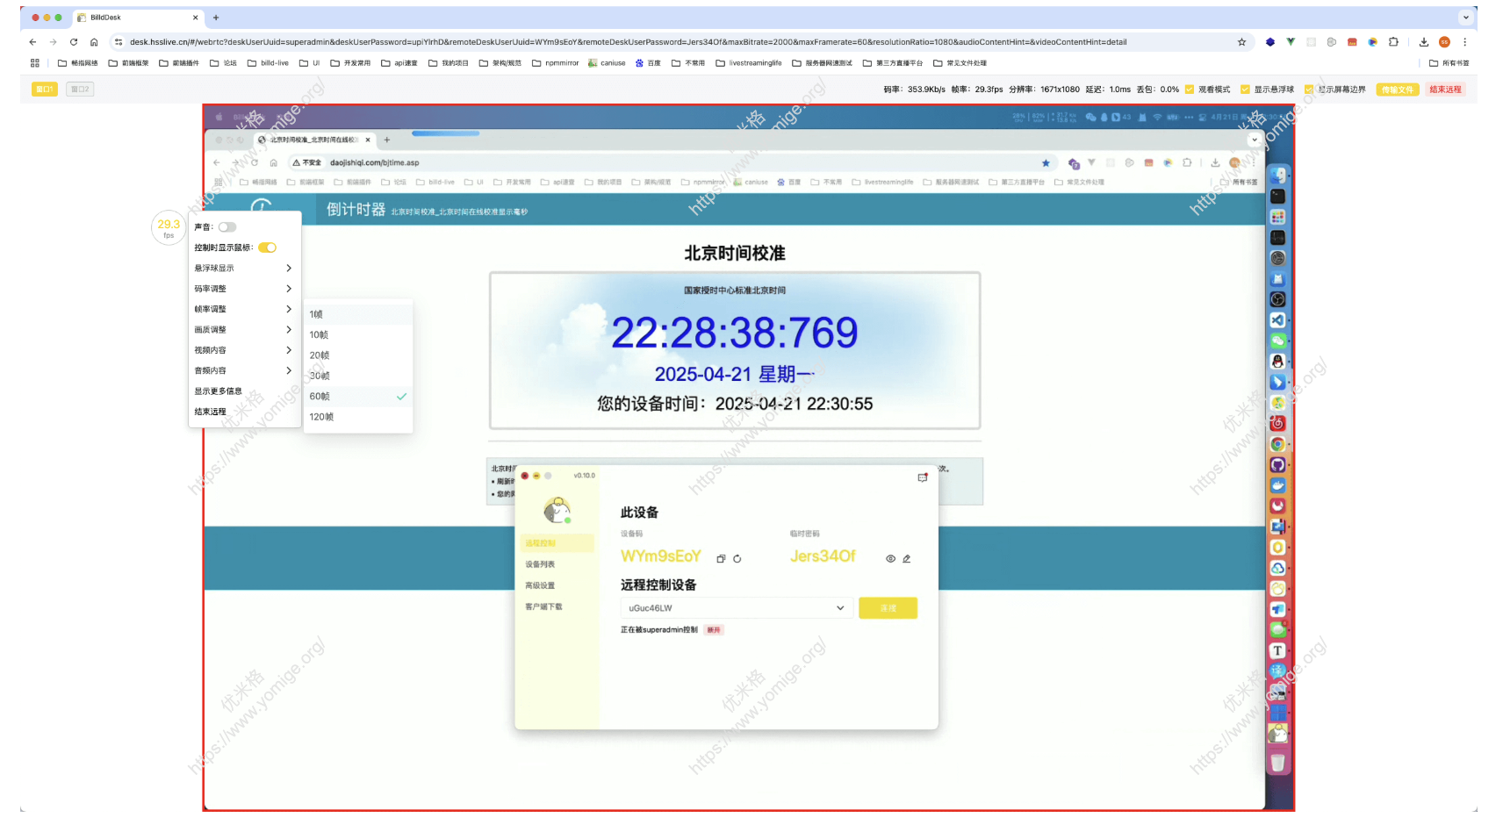This screenshot has height=839, width=1503.
Task: Reveal the password with the eye icon
Action: [890, 559]
